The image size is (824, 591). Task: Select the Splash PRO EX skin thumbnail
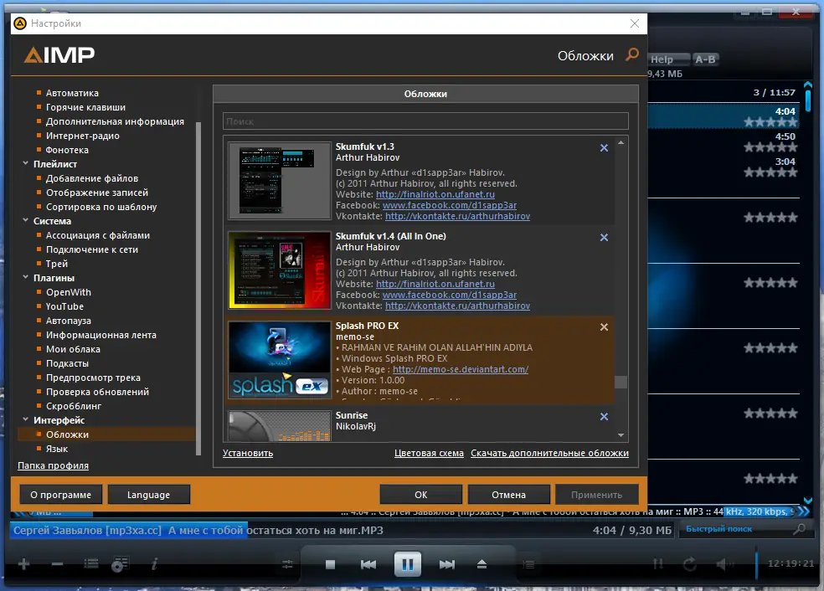280,360
